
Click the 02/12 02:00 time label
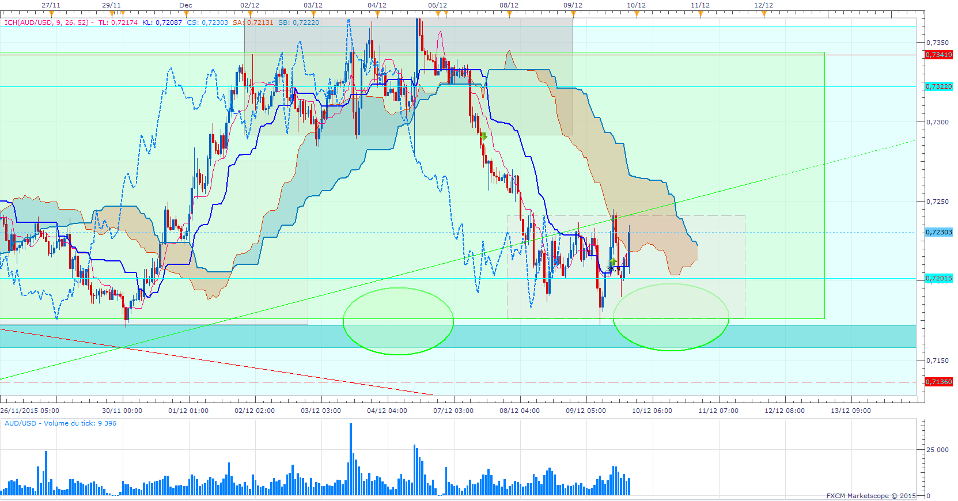[255, 411]
